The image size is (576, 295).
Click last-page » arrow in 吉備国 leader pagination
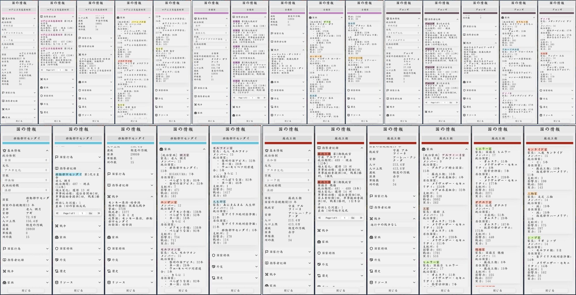tap(264, 98)
